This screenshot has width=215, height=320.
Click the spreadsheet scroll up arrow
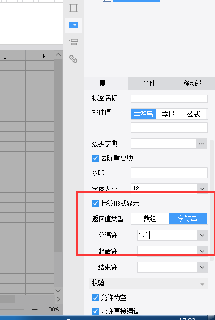click(58, 55)
